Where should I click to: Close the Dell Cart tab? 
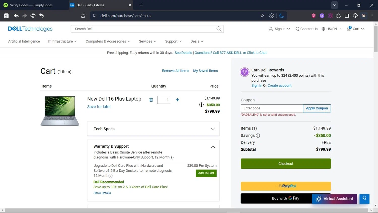pyautogui.click(x=130, y=5)
